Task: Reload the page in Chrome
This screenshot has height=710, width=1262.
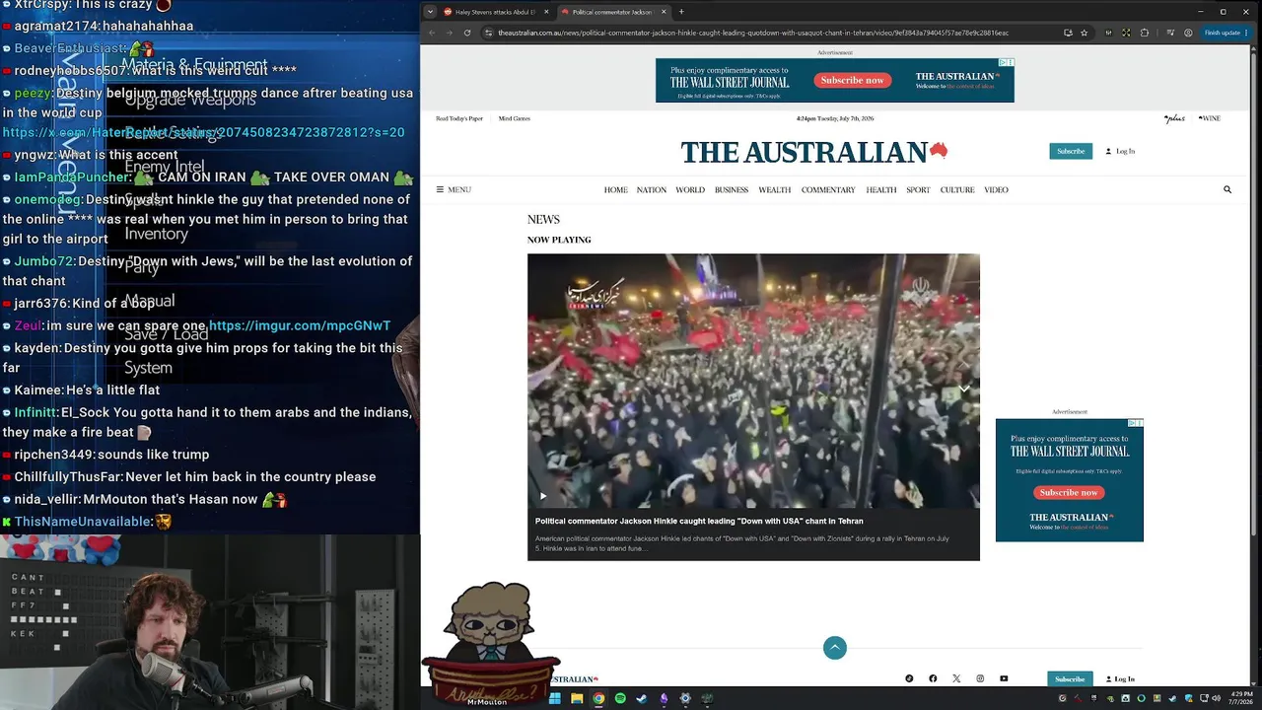Action: [x=467, y=33]
